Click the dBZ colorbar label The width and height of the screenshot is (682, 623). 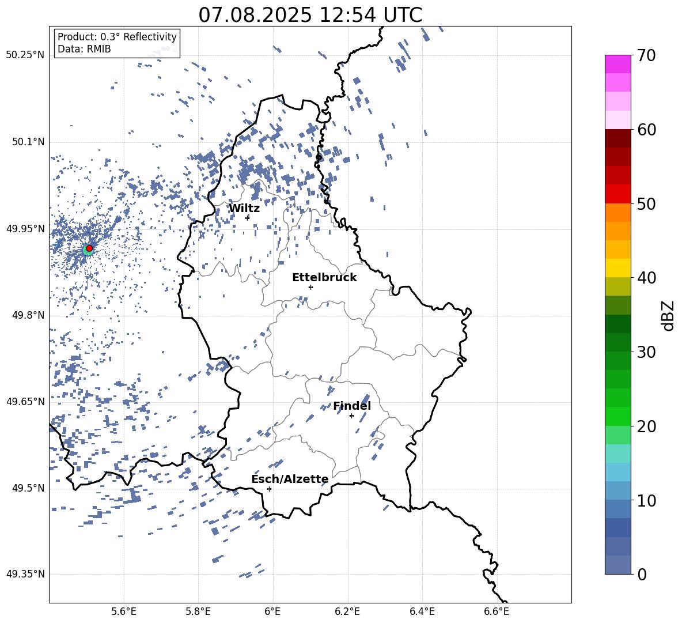(x=668, y=315)
